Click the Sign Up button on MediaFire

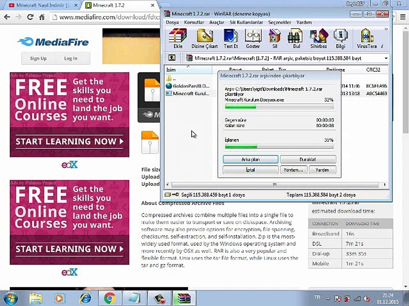click(38, 58)
